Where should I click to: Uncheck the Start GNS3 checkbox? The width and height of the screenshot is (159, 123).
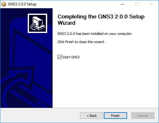click(60, 57)
